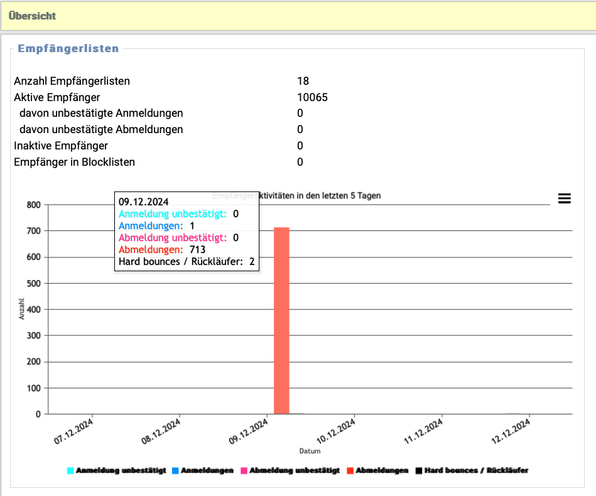The image size is (596, 496).
Task: Hide Abmeldungen series via its legend label
Action: [x=382, y=470]
